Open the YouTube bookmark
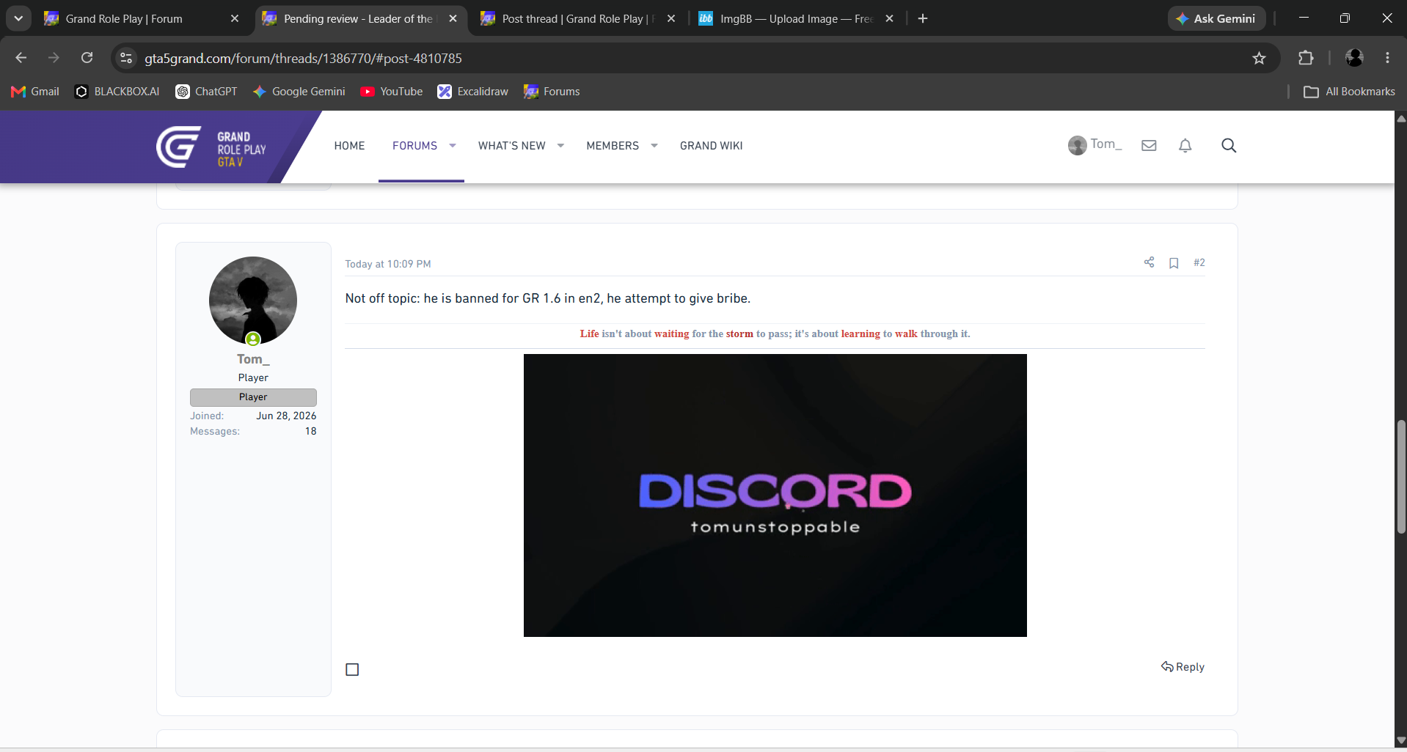Viewport: 1407px width, 752px height. coord(392,92)
